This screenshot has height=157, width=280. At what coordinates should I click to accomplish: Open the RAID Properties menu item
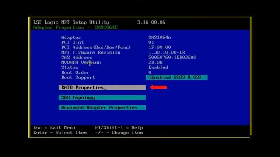pyautogui.click(x=102, y=87)
